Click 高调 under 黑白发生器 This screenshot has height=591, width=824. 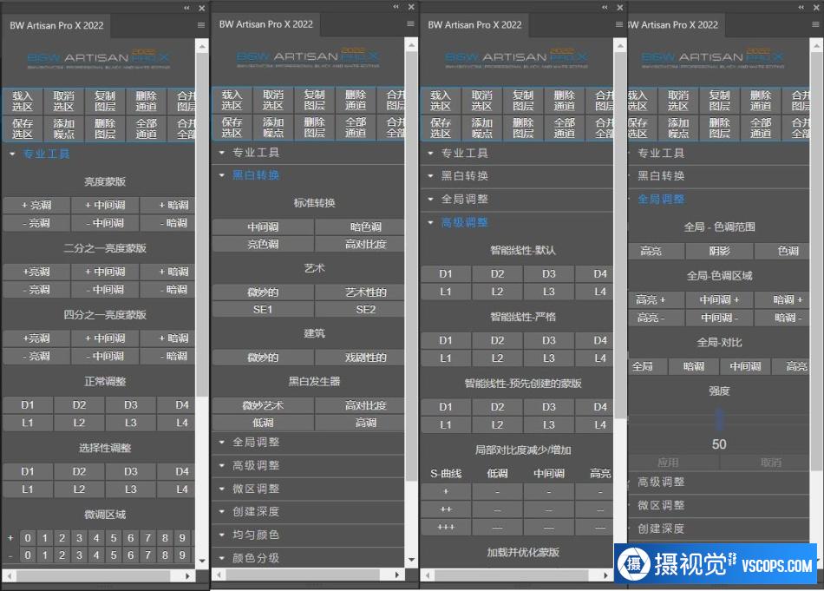pos(366,423)
